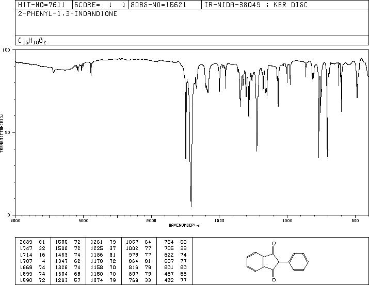Click the 1000 x-axis tick label

point(287,221)
